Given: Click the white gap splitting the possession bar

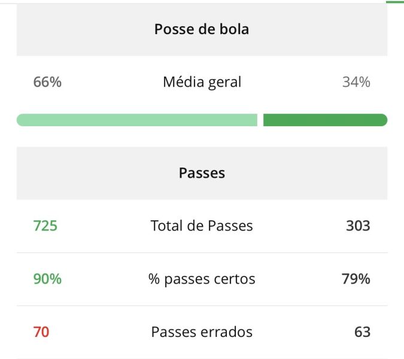Looking at the screenshot, I should [260, 120].
